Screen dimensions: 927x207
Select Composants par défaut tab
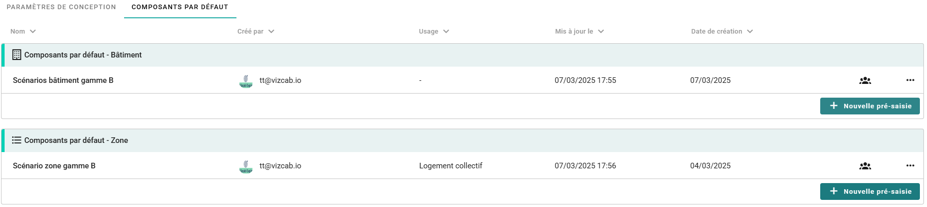coord(180,7)
